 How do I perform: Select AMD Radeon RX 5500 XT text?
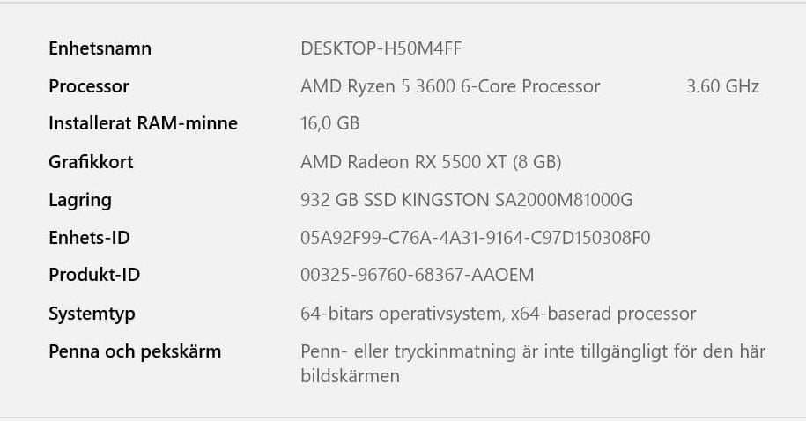(431, 162)
